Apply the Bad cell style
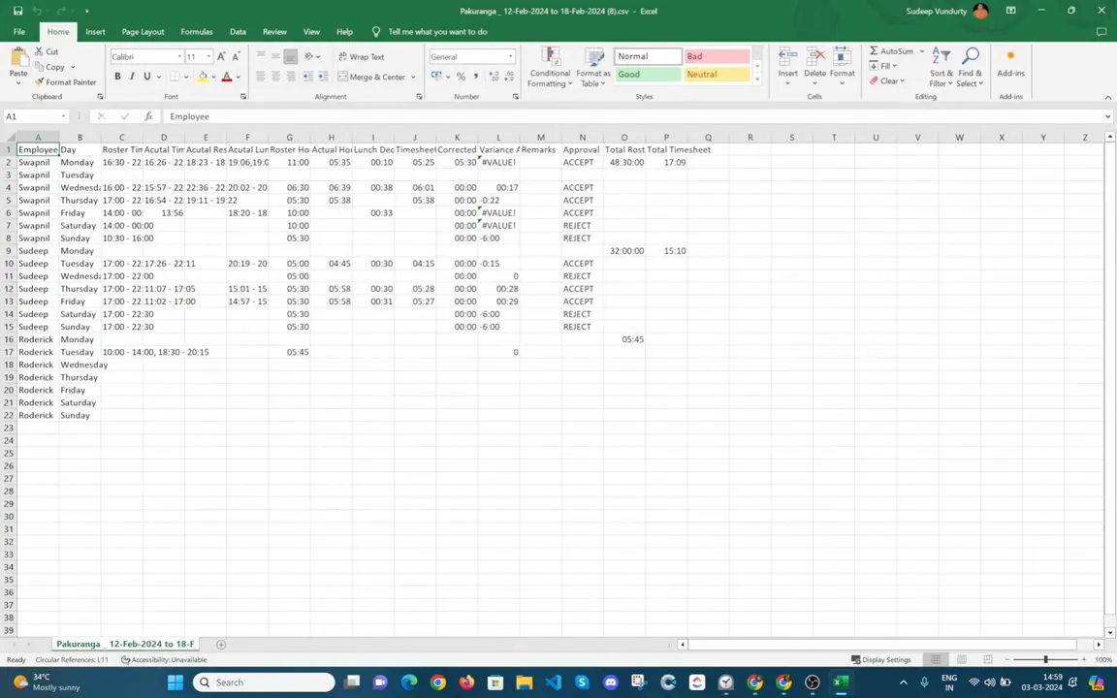 [x=717, y=56]
